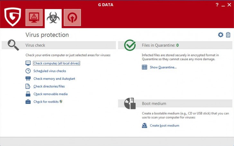Open Check directories/files

point(49,86)
